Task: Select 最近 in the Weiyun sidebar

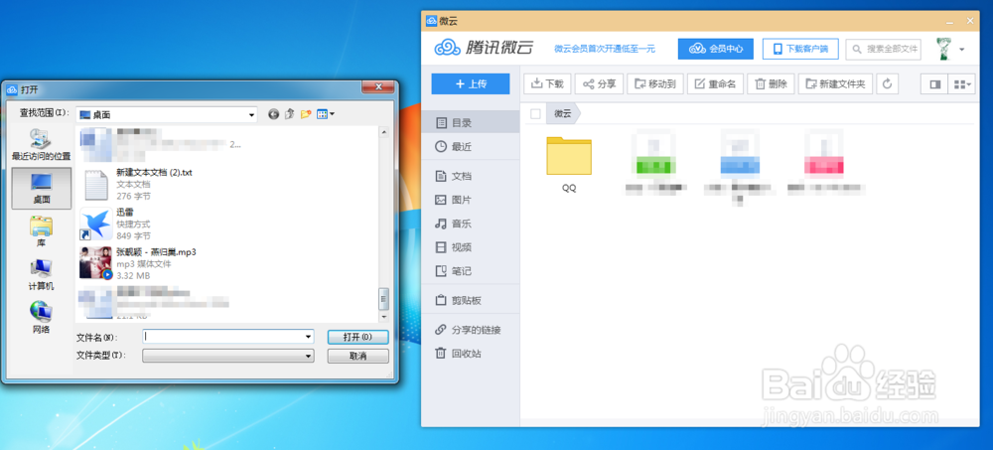Action: click(x=470, y=146)
